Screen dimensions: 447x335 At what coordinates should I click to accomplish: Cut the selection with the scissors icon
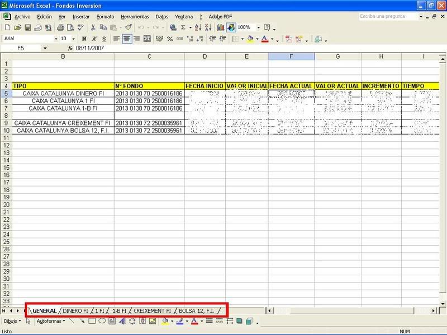(93, 27)
